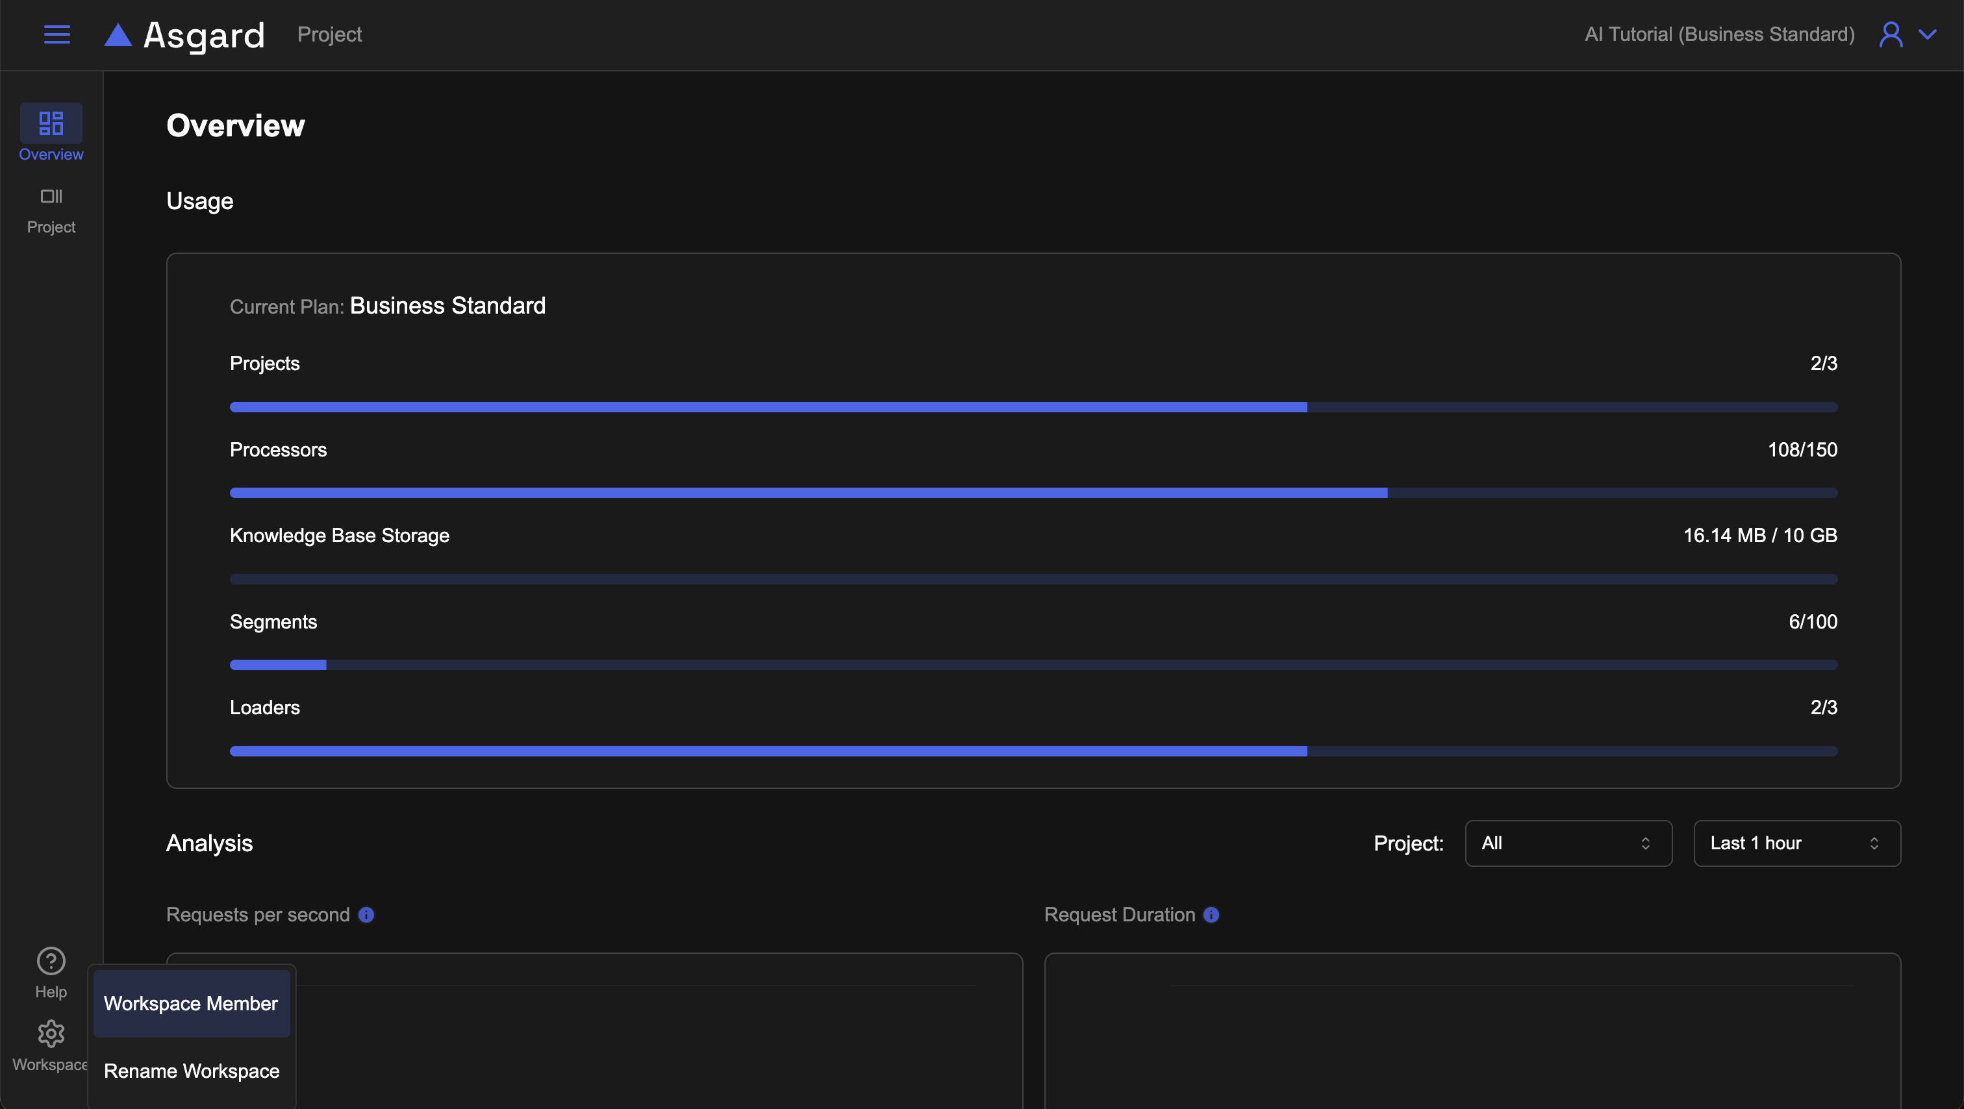Expand the account chevron dropdown
Screen dimensions: 1964x1109
tap(1928, 34)
